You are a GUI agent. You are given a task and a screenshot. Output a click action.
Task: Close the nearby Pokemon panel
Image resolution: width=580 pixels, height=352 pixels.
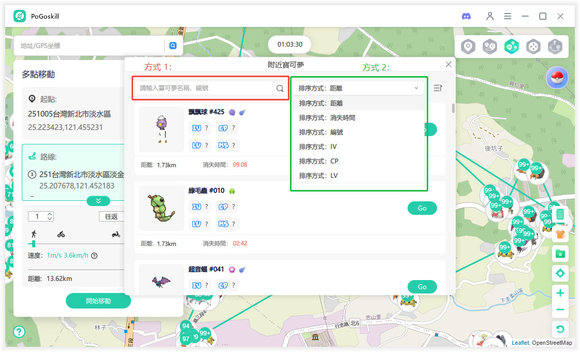[x=448, y=64]
